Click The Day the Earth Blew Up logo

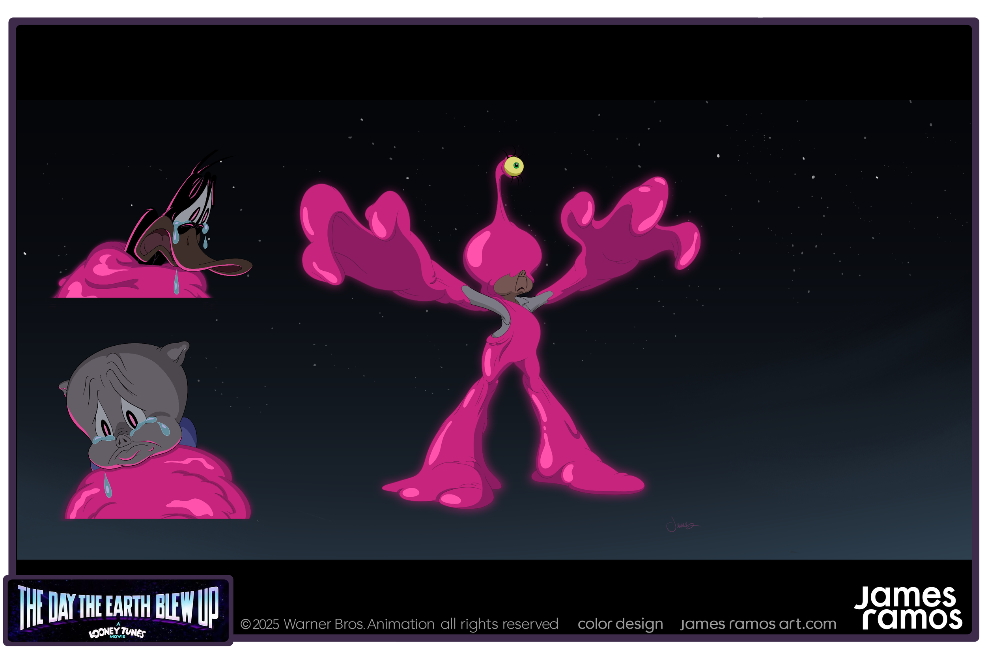pos(118,606)
